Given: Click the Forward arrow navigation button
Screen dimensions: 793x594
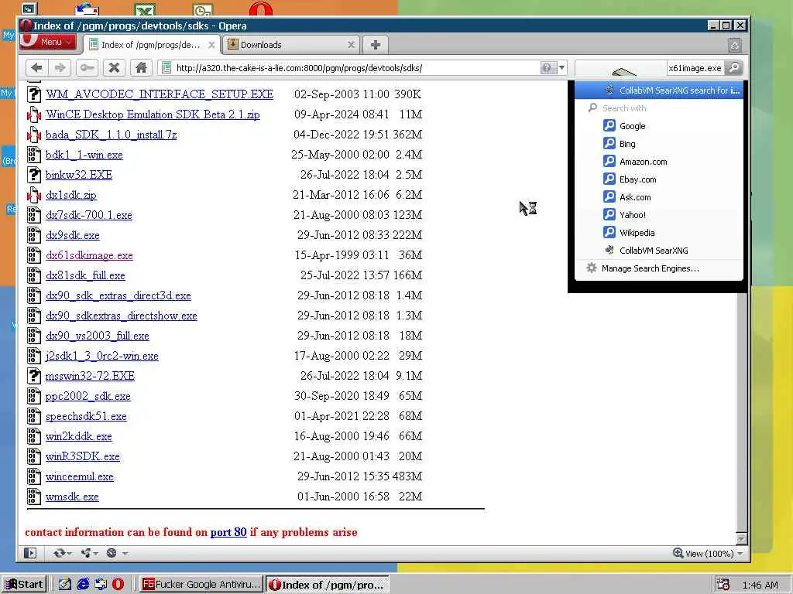Looking at the screenshot, I should 60,68.
